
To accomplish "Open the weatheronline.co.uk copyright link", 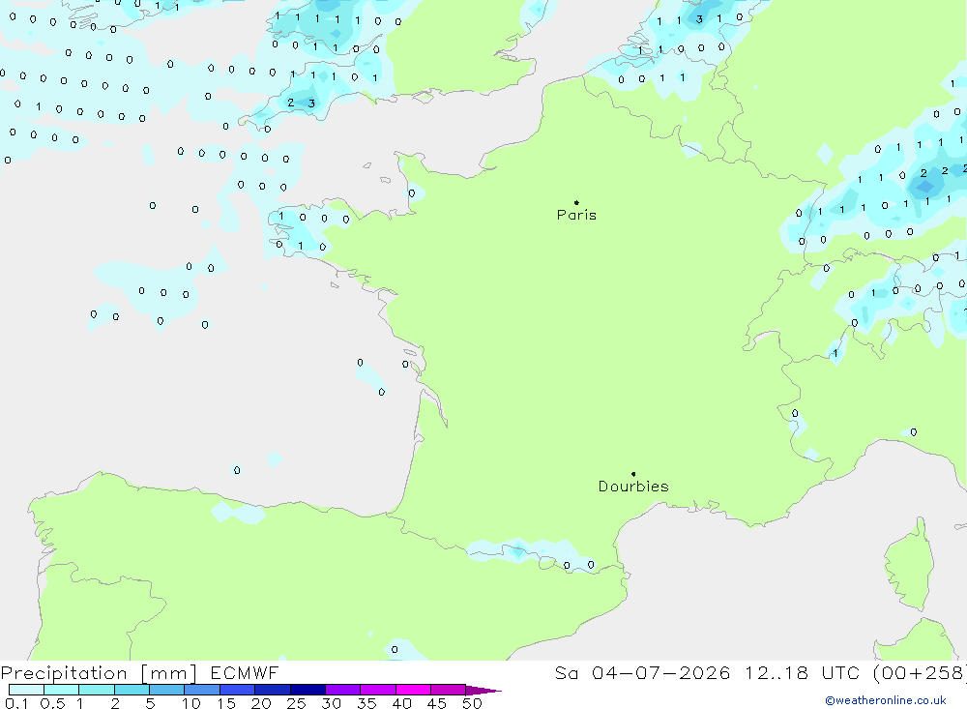I will point(886,700).
